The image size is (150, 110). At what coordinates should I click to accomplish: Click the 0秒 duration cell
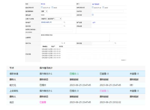coord(131,85)
